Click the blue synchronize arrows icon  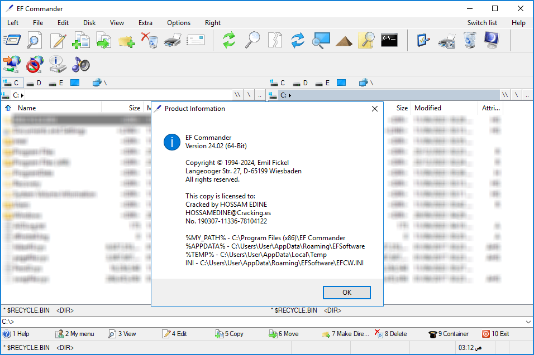point(298,40)
